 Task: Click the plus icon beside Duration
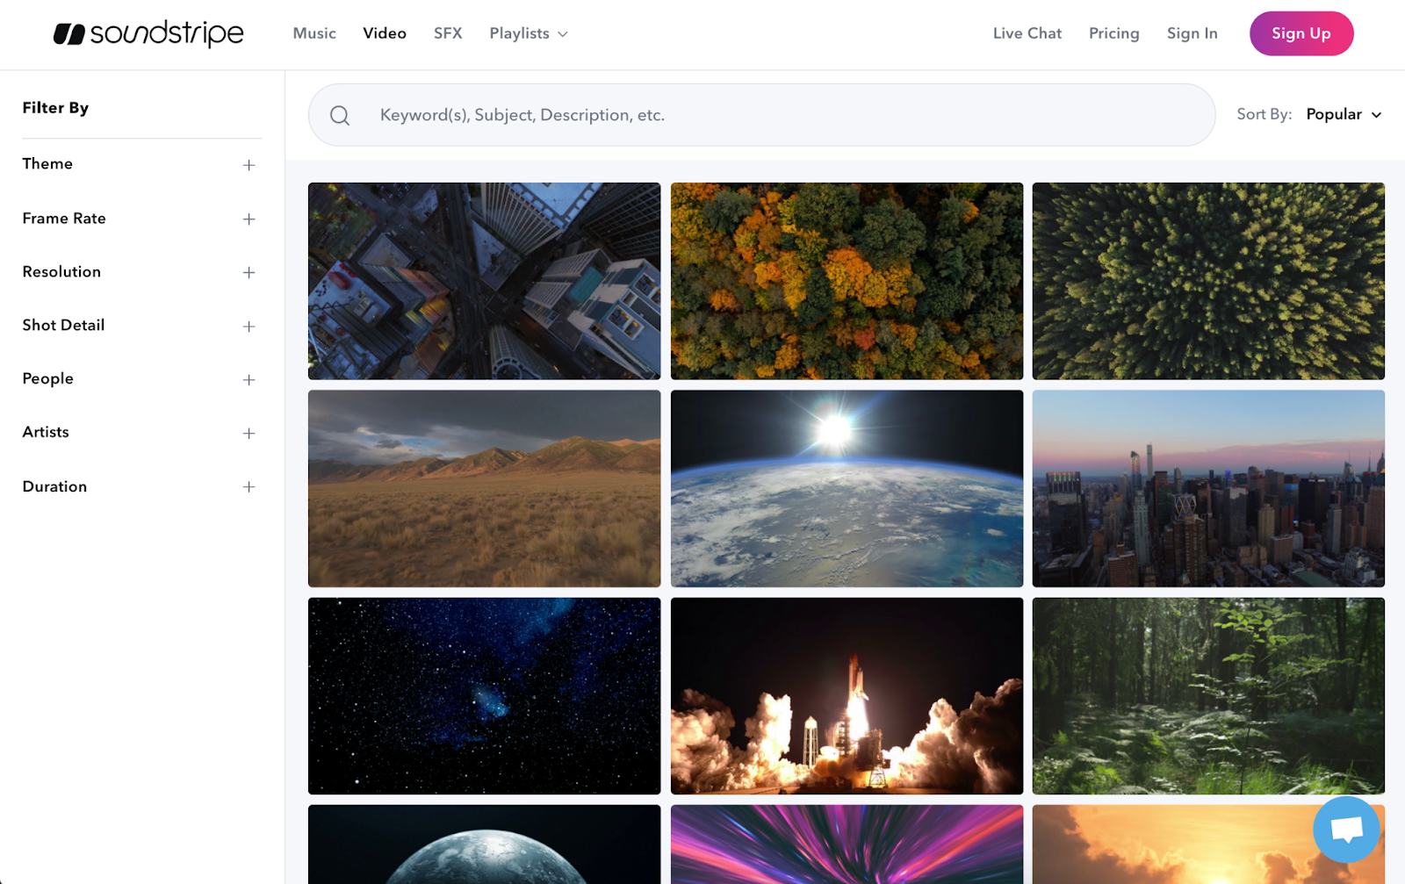(249, 487)
